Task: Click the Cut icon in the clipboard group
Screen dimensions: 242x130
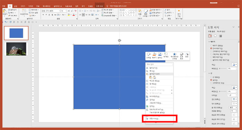Action: pos(9,10)
